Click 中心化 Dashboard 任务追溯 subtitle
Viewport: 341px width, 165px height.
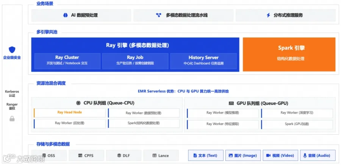point(203,64)
